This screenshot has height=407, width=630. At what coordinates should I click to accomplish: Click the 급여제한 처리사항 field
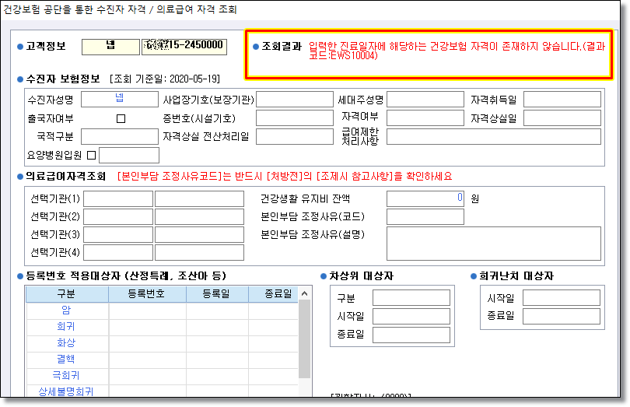[x=493, y=137]
